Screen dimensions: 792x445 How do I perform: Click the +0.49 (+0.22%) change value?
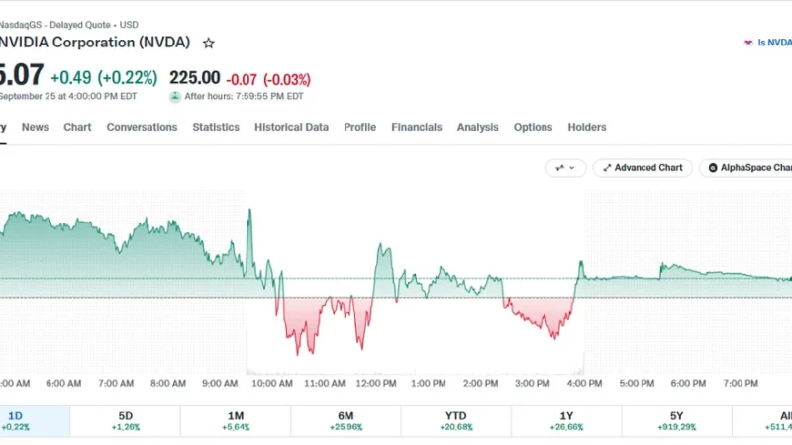pos(104,78)
